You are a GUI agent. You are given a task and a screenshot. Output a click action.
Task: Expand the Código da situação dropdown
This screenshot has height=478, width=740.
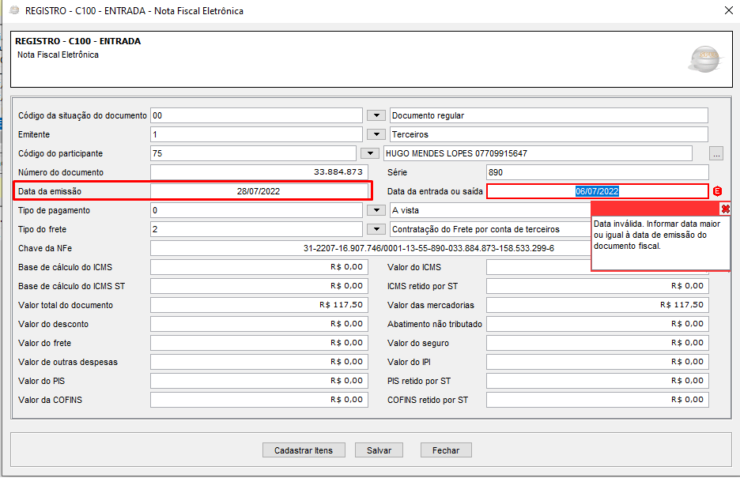376,115
